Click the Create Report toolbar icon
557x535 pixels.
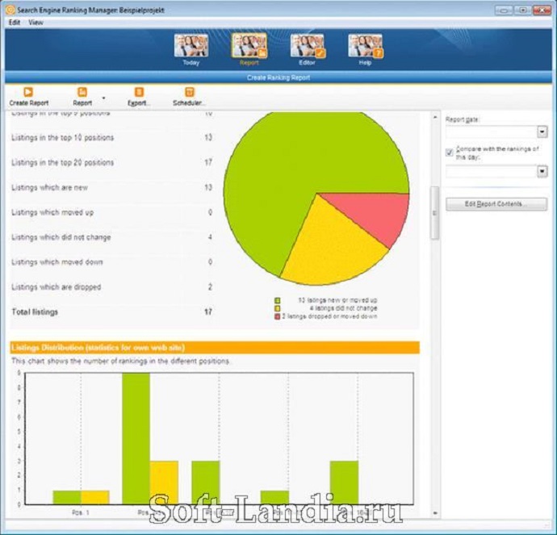tap(28, 93)
